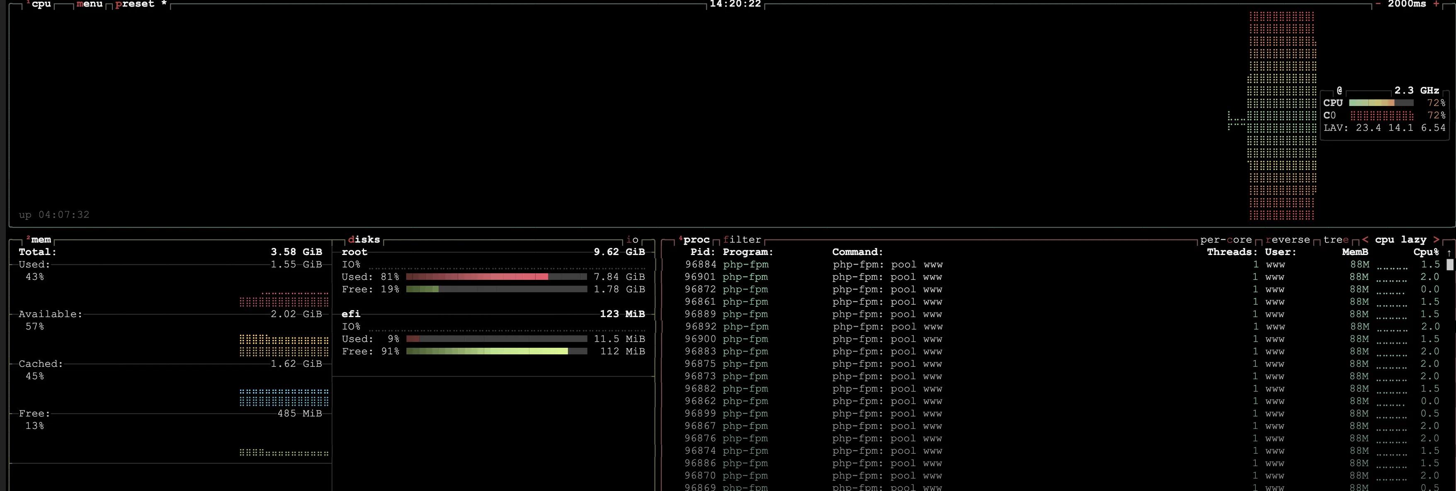Click the process list scrollbar handle
The width and height of the screenshot is (1456, 491).
pyautogui.click(x=1449, y=265)
